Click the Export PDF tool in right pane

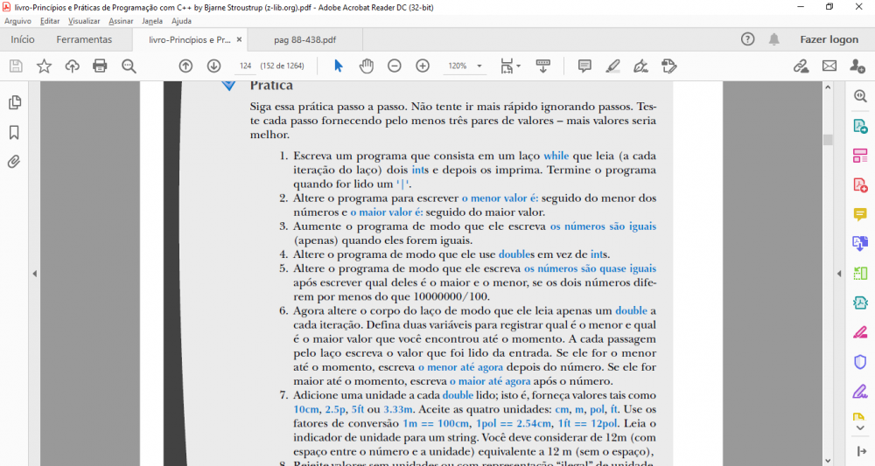click(859, 126)
